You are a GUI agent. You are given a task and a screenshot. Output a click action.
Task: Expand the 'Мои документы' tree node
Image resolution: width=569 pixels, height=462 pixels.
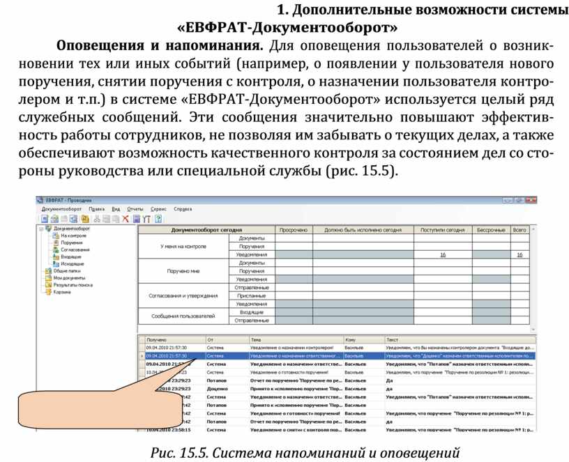tap(40, 278)
